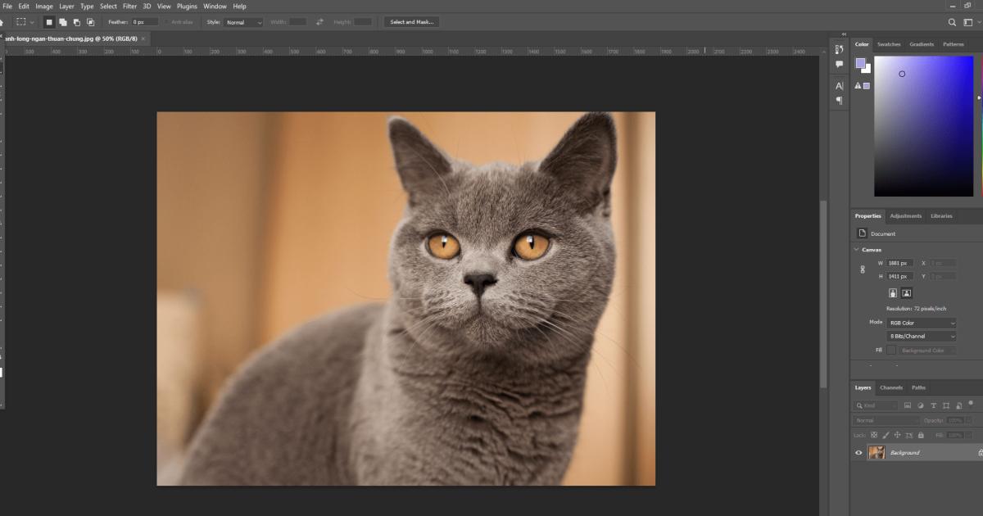Select the Subtract from selection icon
The width and height of the screenshot is (983, 516).
click(76, 22)
